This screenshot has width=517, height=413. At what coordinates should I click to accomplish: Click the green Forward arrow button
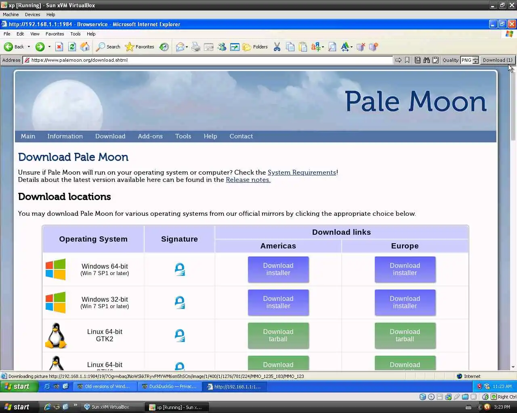[40, 47]
